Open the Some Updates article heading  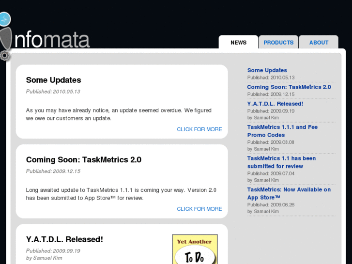pos(53,80)
